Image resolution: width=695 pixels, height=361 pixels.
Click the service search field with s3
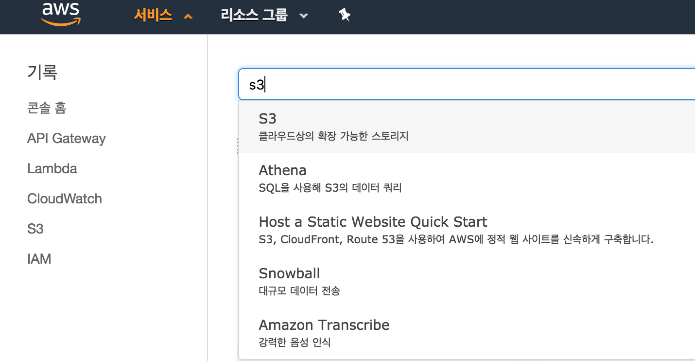coord(467,85)
